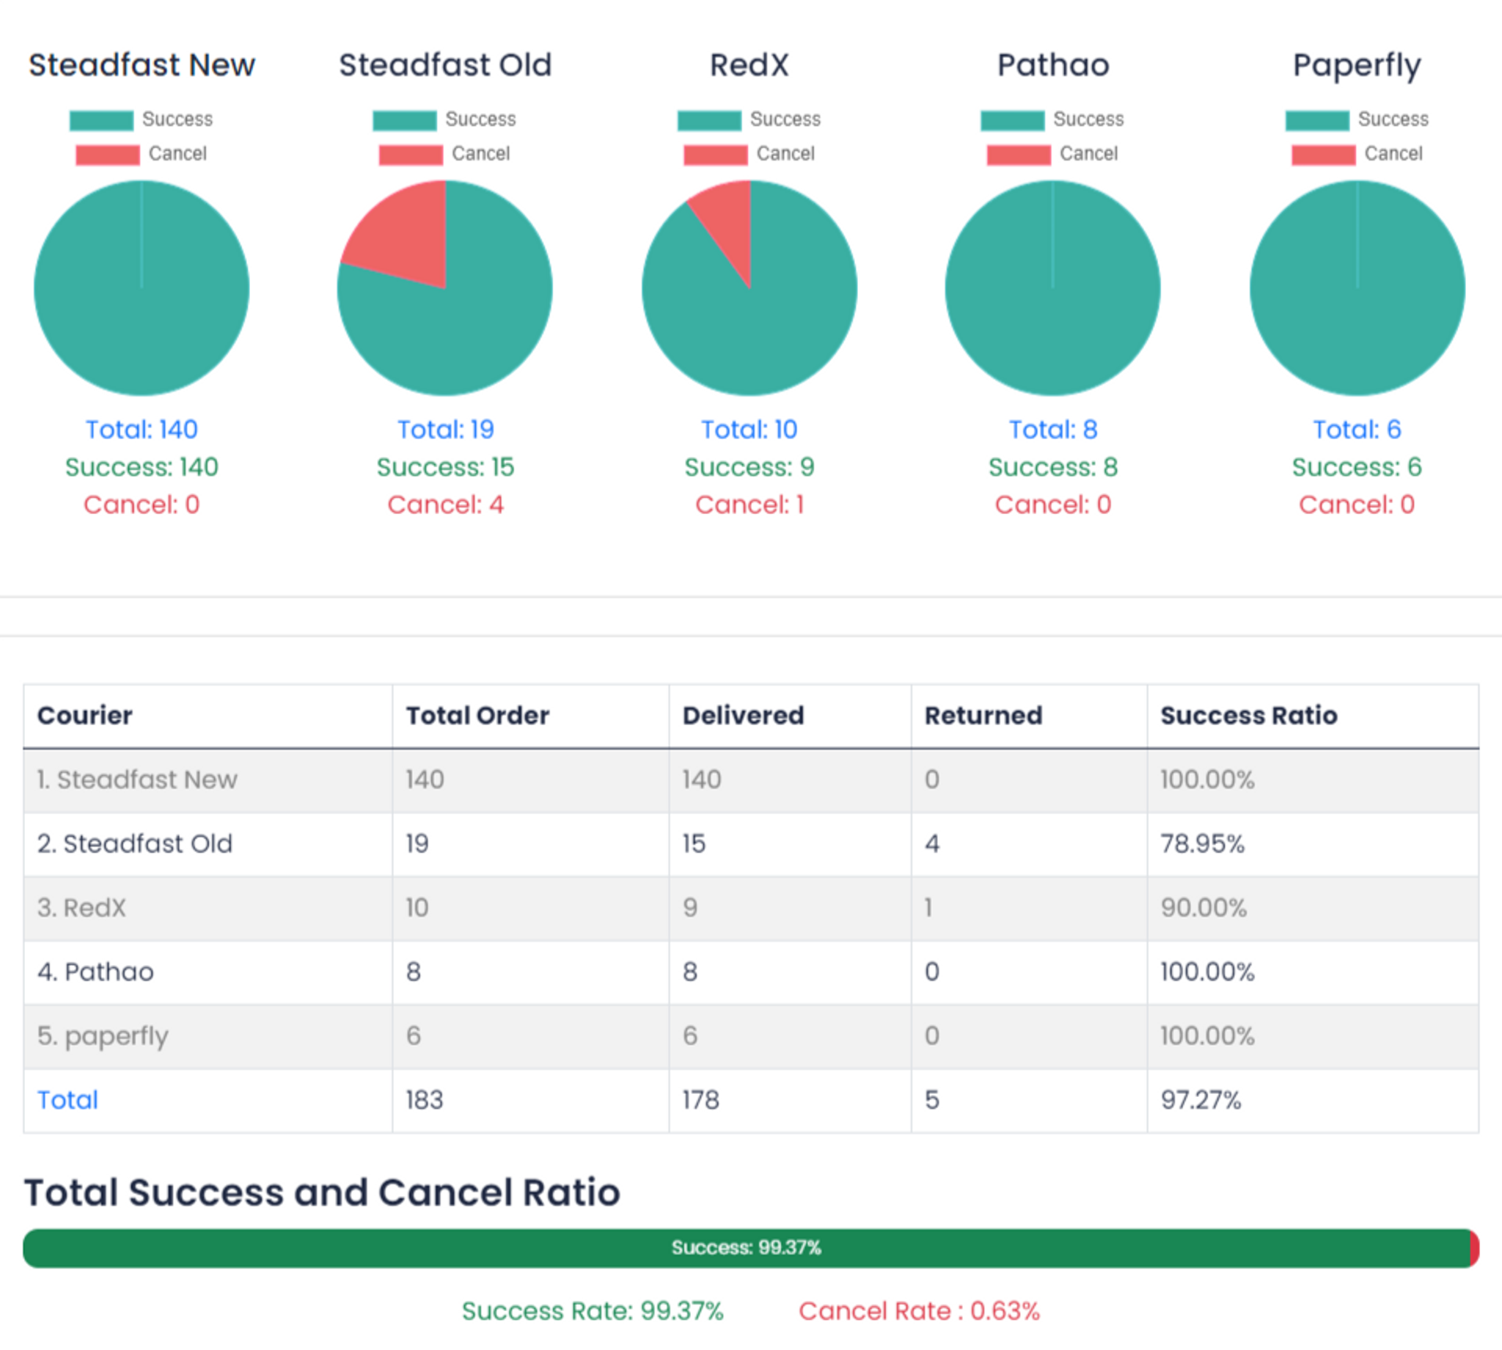Click the Pathao pie chart

coord(1052,287)
